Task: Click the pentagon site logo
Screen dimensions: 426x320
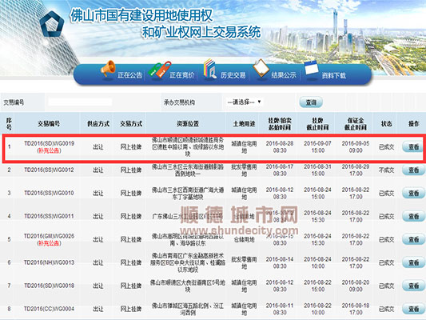Action: pyautogui.click(x=52, y=24)
